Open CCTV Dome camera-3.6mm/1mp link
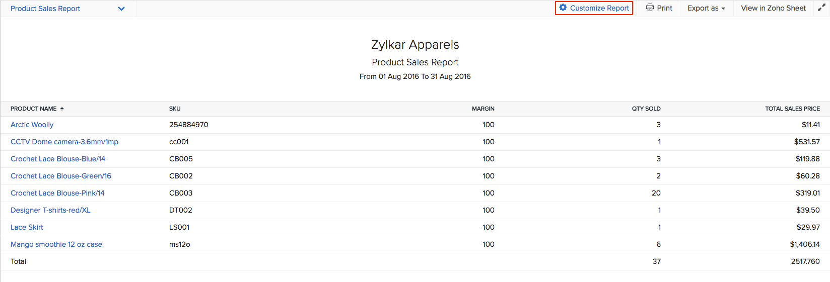Viewport: 830px width, 282px height. (x=64, y=142)
